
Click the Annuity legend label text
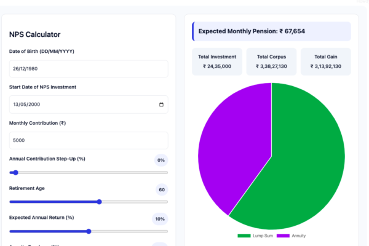tap(299, 236)
